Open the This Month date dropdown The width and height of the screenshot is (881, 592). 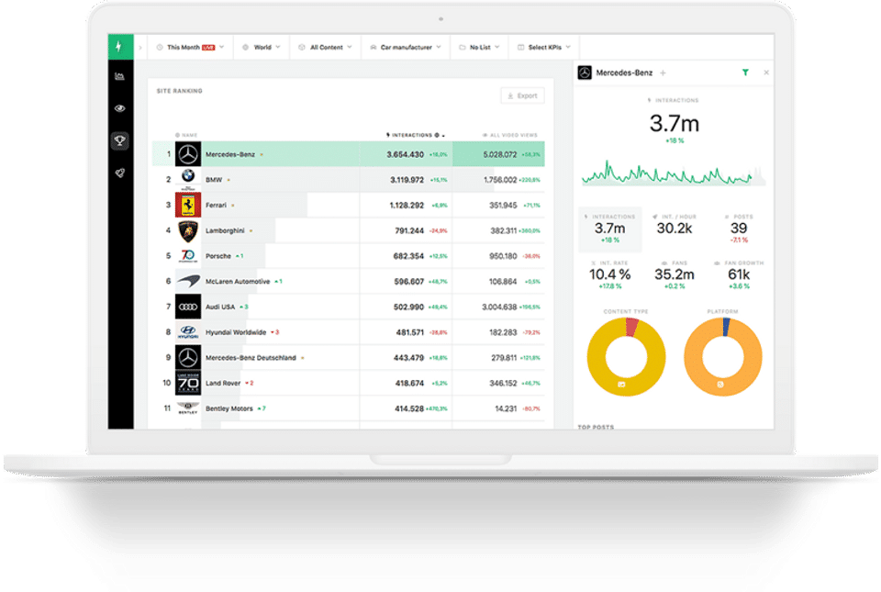(191, 47)
